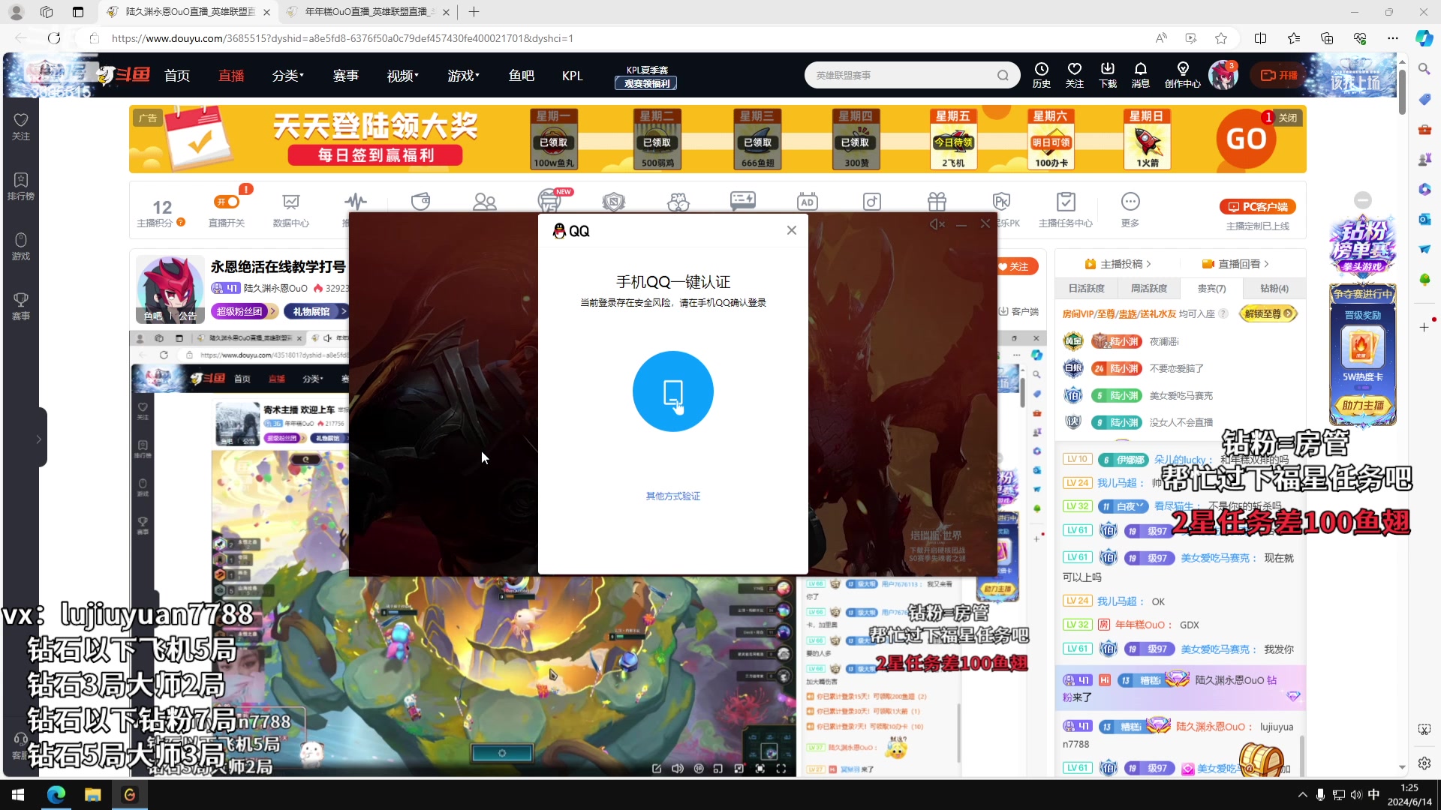The image size is (1441, 810).
Task: Click the 关注 follow button beside popup
Action: 1018,267
